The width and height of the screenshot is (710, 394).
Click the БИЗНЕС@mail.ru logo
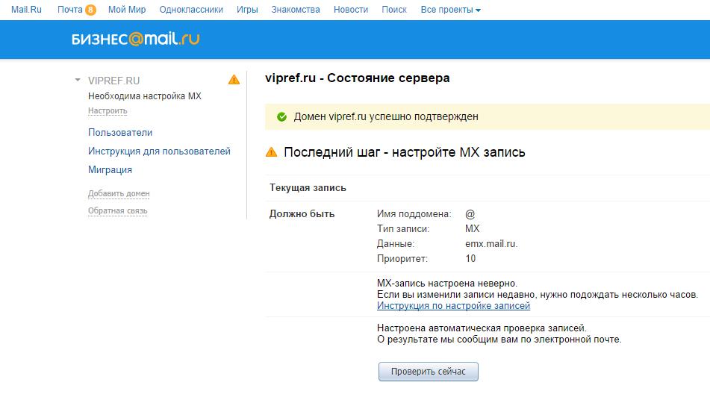135,39
